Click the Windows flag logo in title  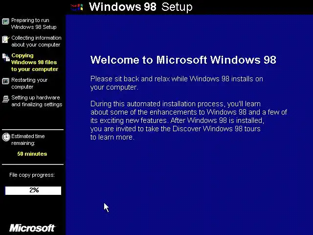click(x=77, y=7)
